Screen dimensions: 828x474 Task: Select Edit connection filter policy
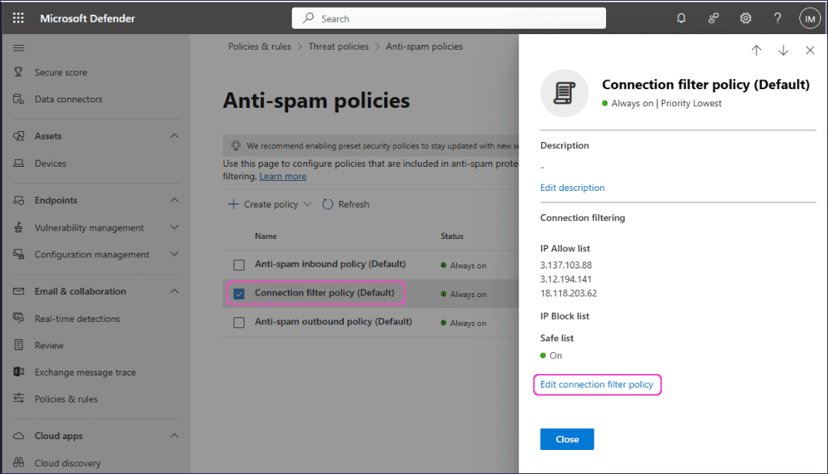(597, 384)
